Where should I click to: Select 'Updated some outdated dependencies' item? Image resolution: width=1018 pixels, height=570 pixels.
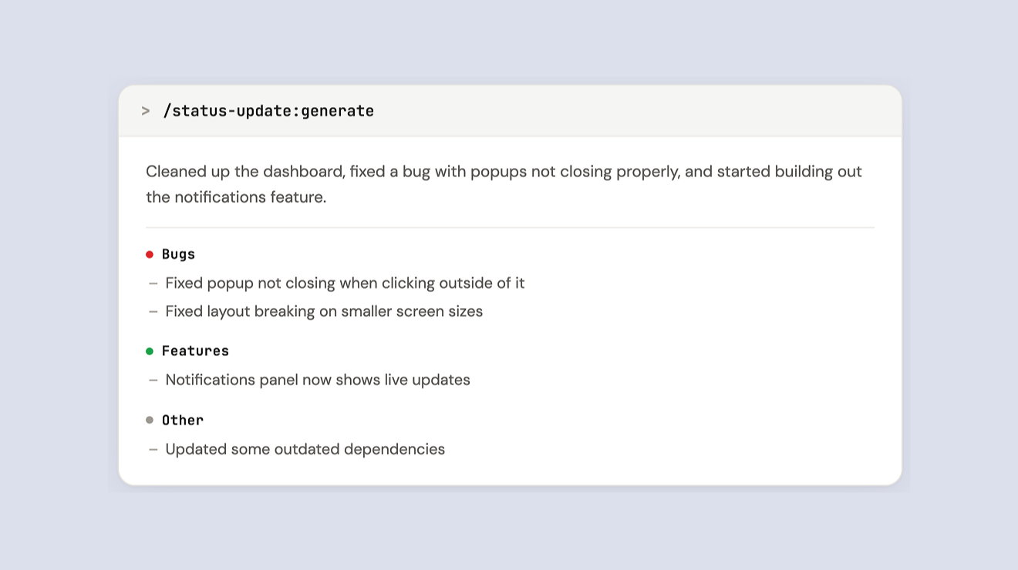tap(305, 450)
